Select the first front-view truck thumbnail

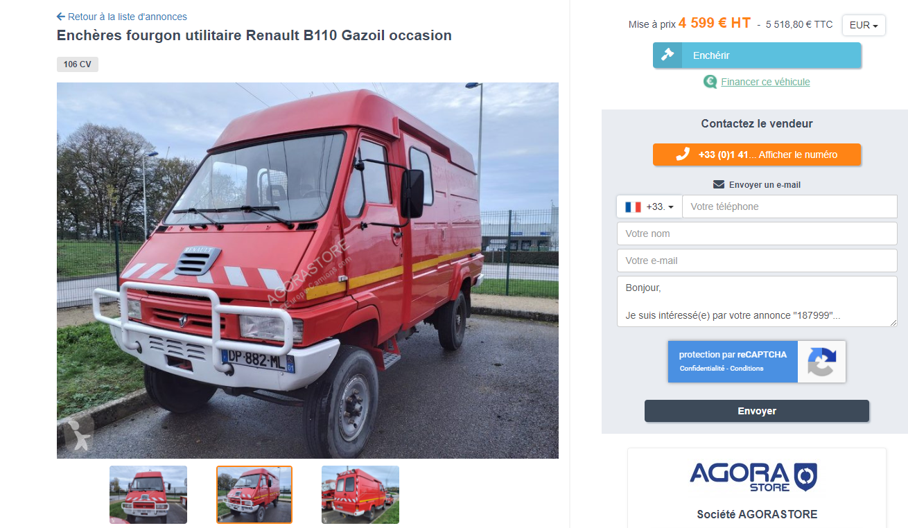148,495
